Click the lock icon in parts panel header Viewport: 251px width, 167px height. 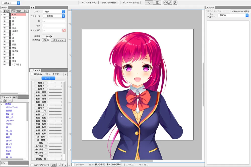8,11
